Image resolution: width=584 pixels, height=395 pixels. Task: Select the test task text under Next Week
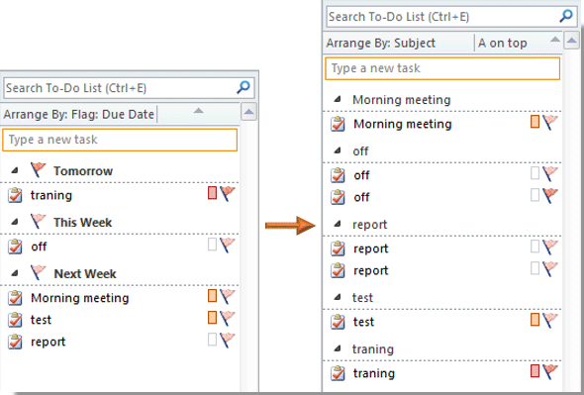click(x=41, y=320)
